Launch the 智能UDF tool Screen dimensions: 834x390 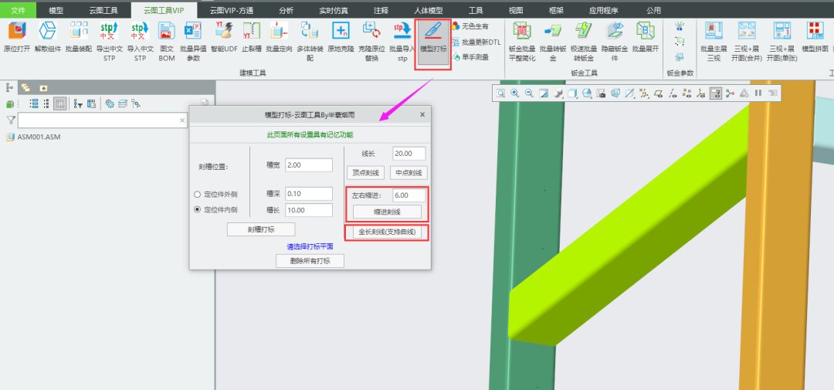tap(224, 31)
